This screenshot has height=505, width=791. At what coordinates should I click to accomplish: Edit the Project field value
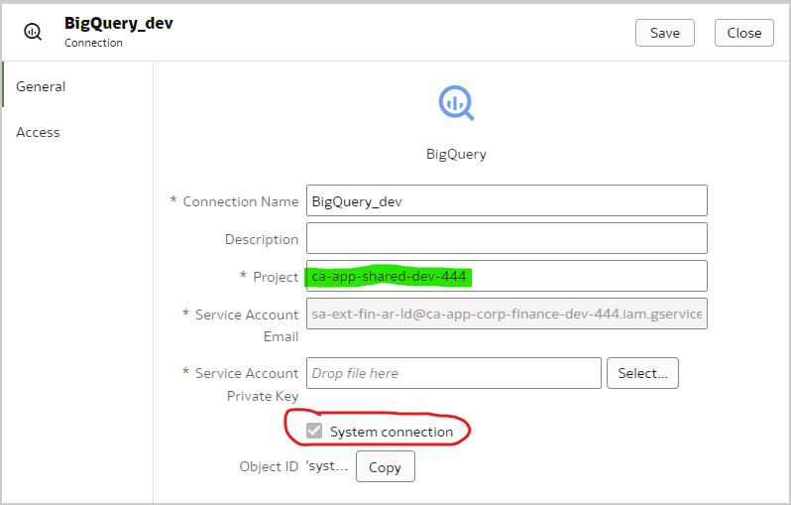(x=507, y=276)
